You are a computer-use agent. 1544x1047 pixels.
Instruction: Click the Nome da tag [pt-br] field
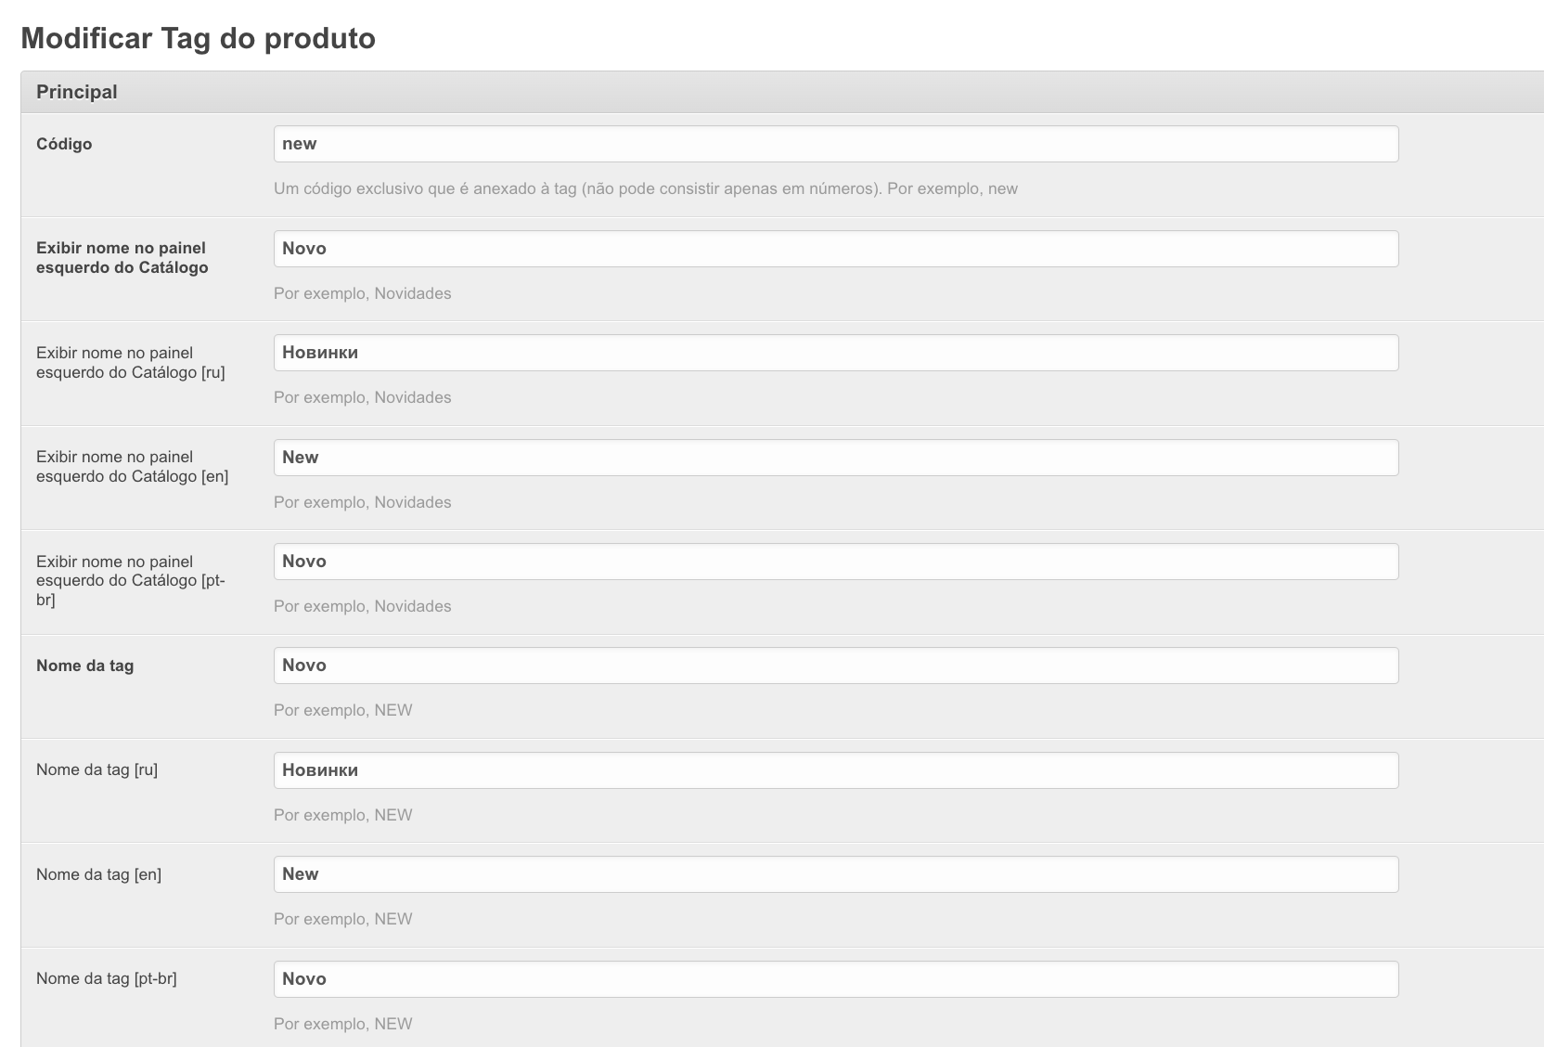835,979
